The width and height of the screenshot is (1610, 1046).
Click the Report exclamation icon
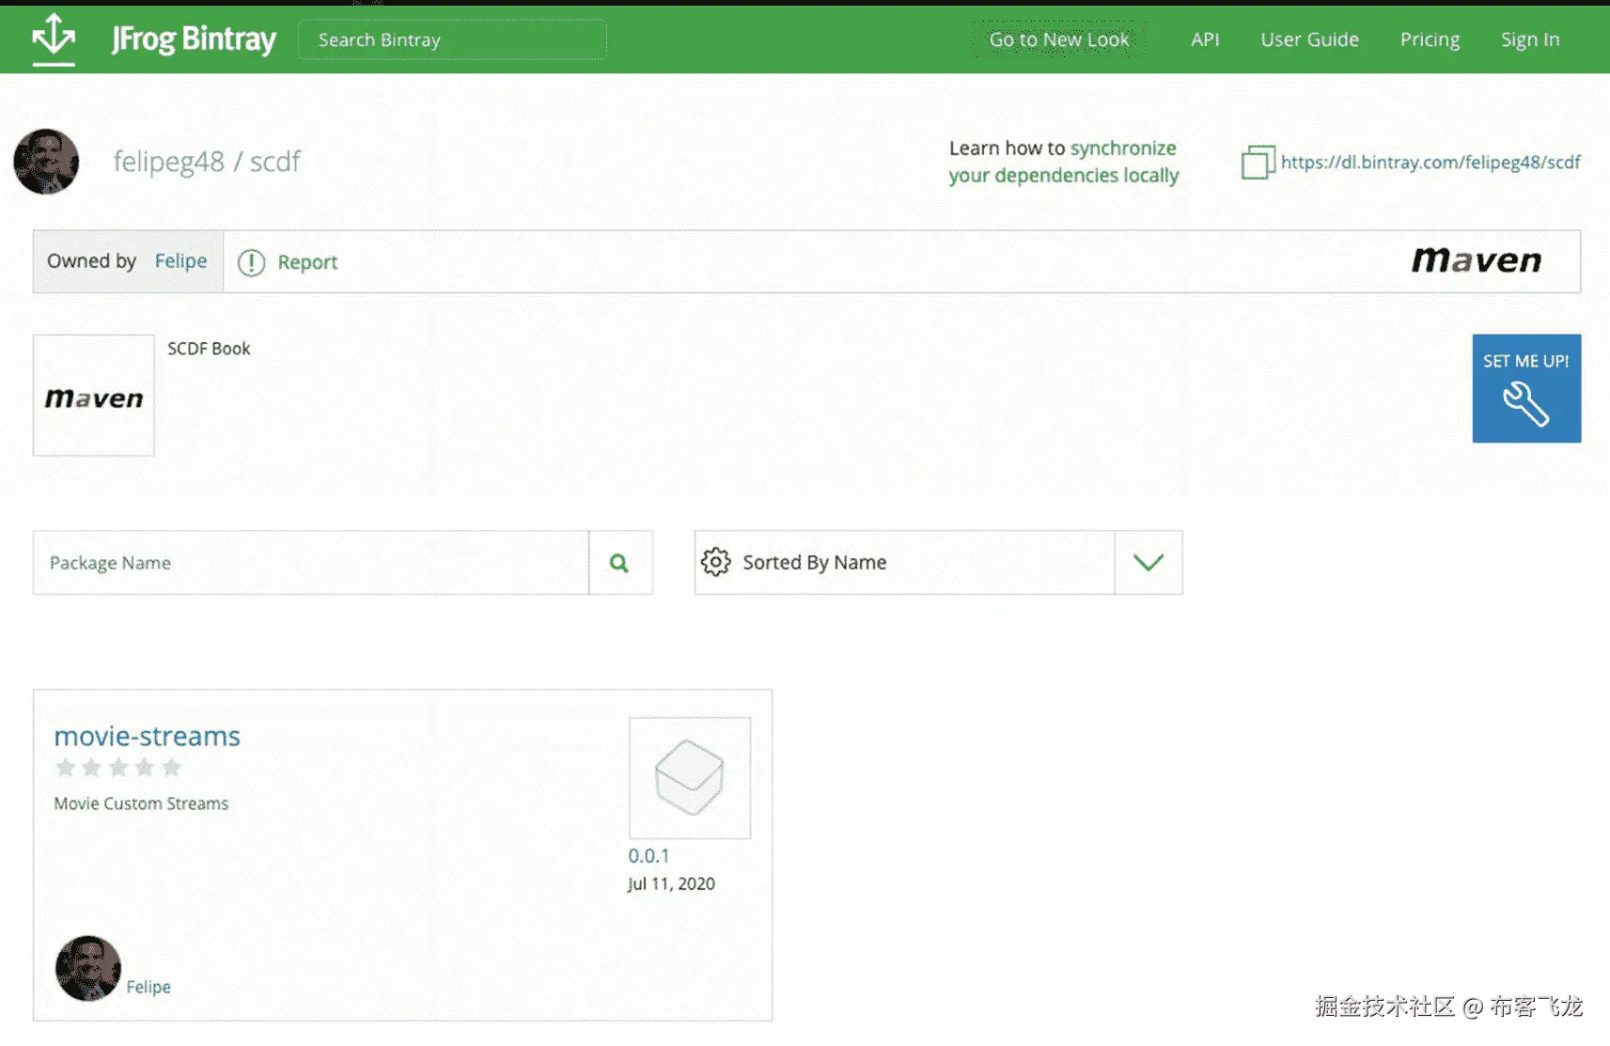pos(251,262)
